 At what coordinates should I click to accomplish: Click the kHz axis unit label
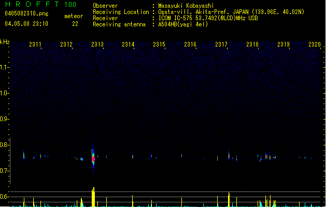[x=5, y=42]
